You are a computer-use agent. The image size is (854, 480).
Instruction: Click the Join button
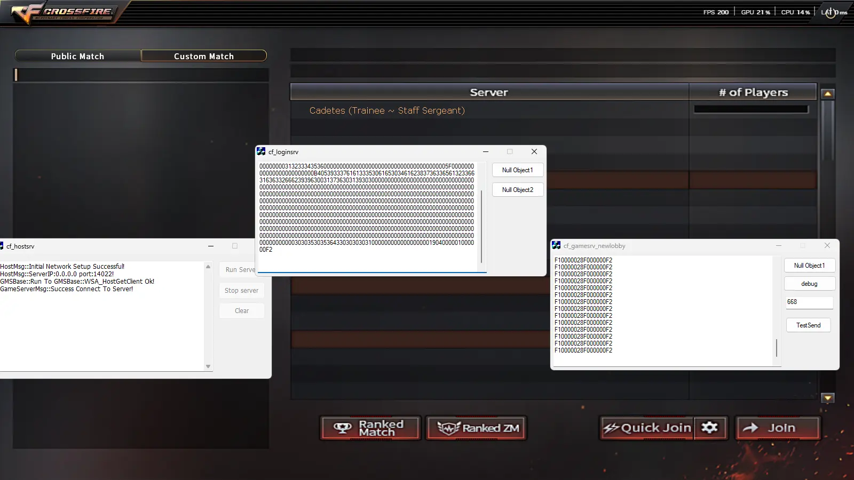pos(778,428)
